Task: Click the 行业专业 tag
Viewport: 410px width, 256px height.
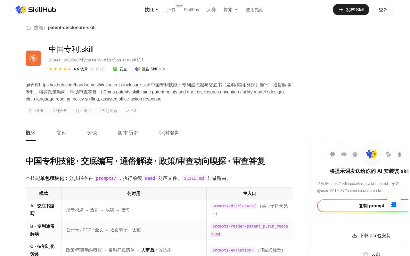Action: pos(36,111)
